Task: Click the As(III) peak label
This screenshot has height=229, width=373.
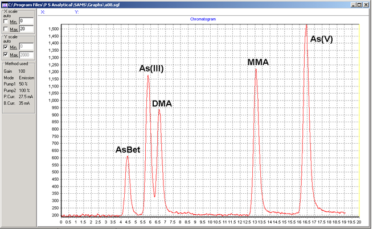Action: (x=151, y=68)
